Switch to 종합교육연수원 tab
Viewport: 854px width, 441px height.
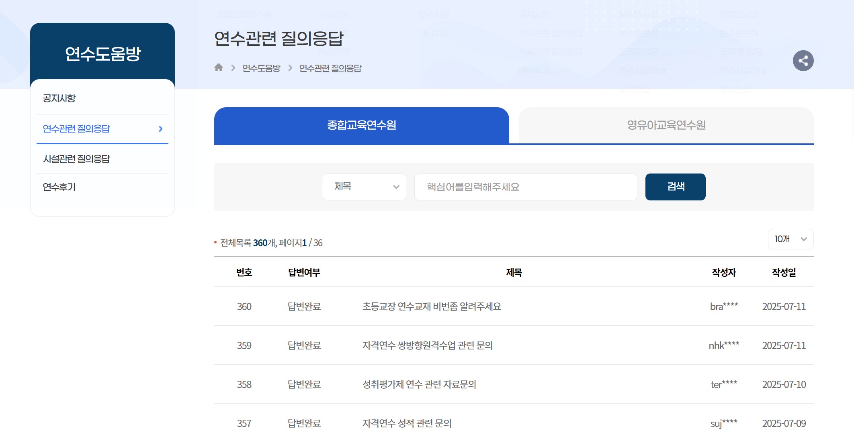(x=361, y=125)
